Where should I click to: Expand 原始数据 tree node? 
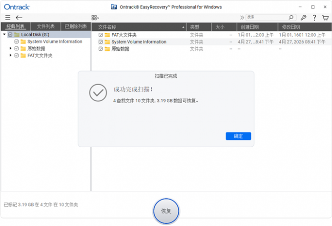coord(10,48)
